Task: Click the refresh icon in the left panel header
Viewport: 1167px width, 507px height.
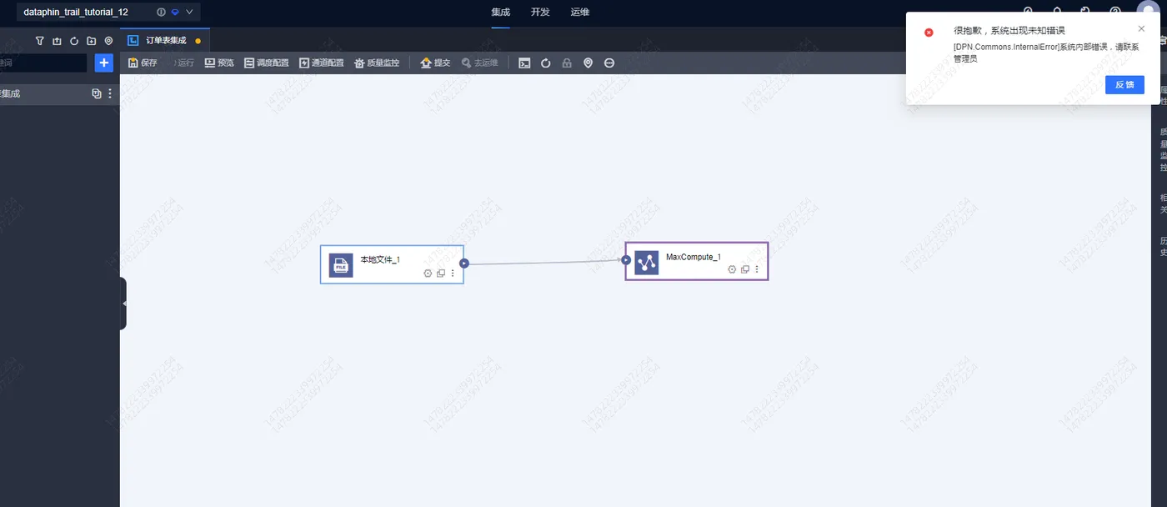Action: point(74,41)
